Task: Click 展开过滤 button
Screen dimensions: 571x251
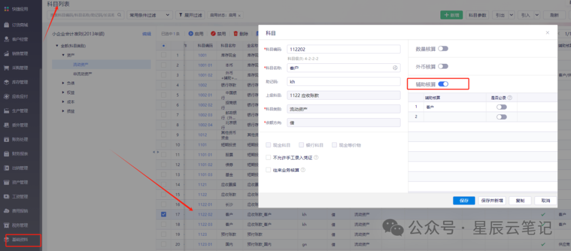Action: 190,15
